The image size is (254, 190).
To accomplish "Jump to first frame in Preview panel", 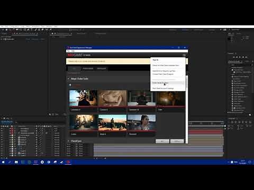I will tap(234, 57).
